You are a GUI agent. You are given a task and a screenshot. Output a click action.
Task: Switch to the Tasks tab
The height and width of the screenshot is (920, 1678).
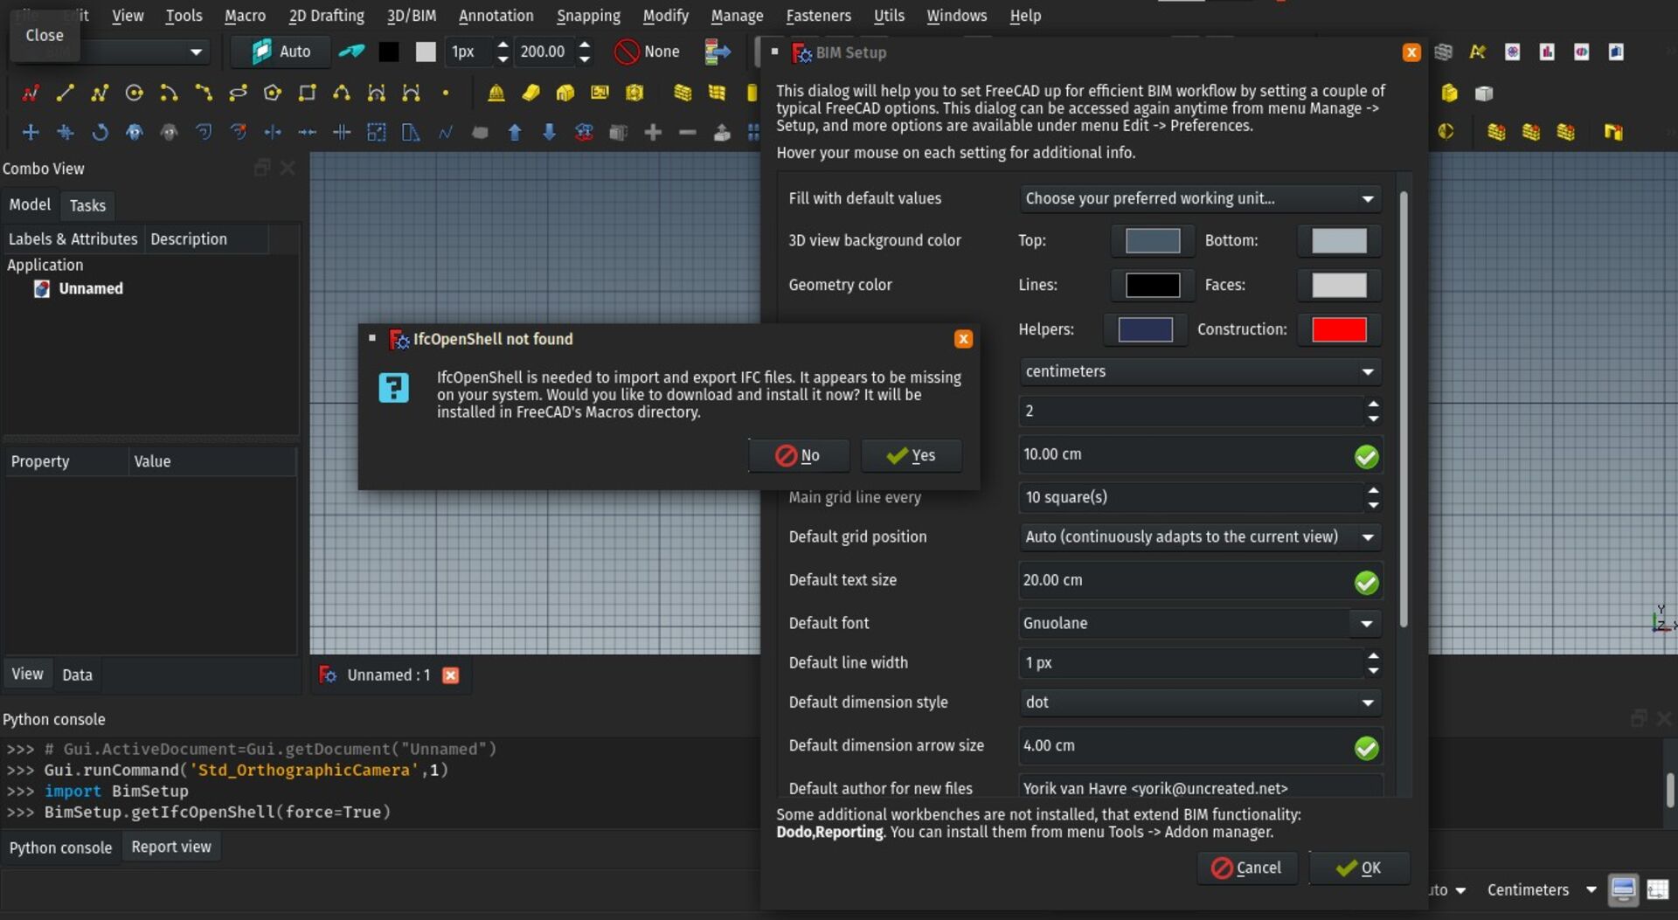87,205
